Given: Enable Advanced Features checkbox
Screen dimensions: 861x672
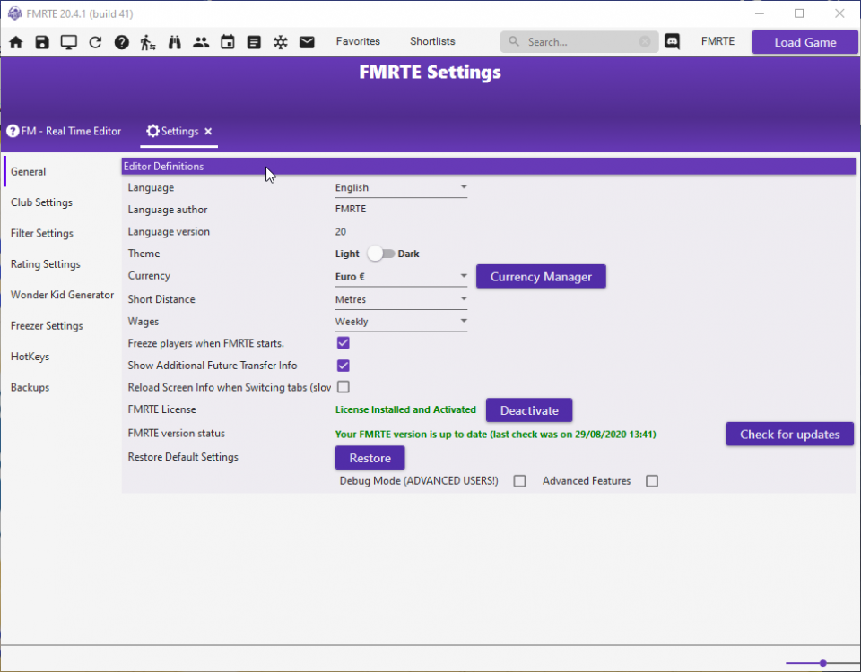Looking at the screenshot, I should click(x=652, y=481).
